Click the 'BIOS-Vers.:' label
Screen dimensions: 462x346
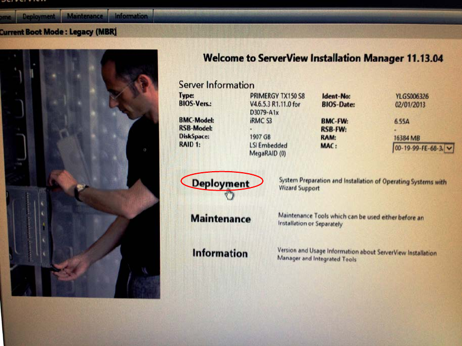(195, 103)
